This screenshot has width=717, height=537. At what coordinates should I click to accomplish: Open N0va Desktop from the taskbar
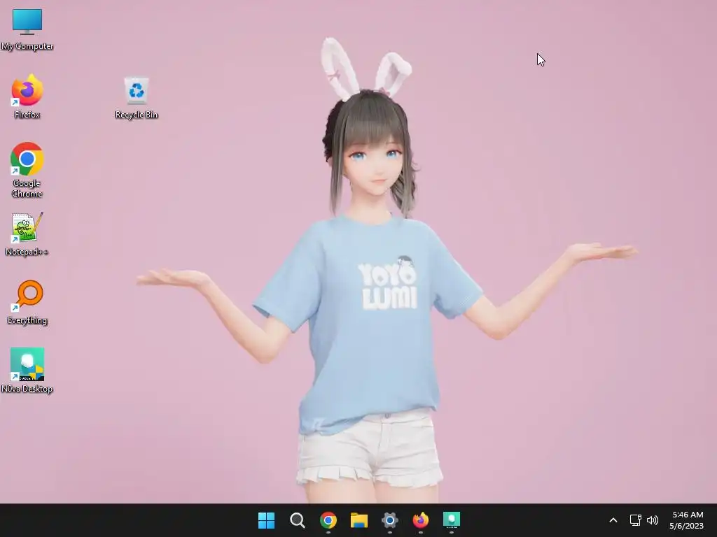pyautogui.click(x=452, y=520)
